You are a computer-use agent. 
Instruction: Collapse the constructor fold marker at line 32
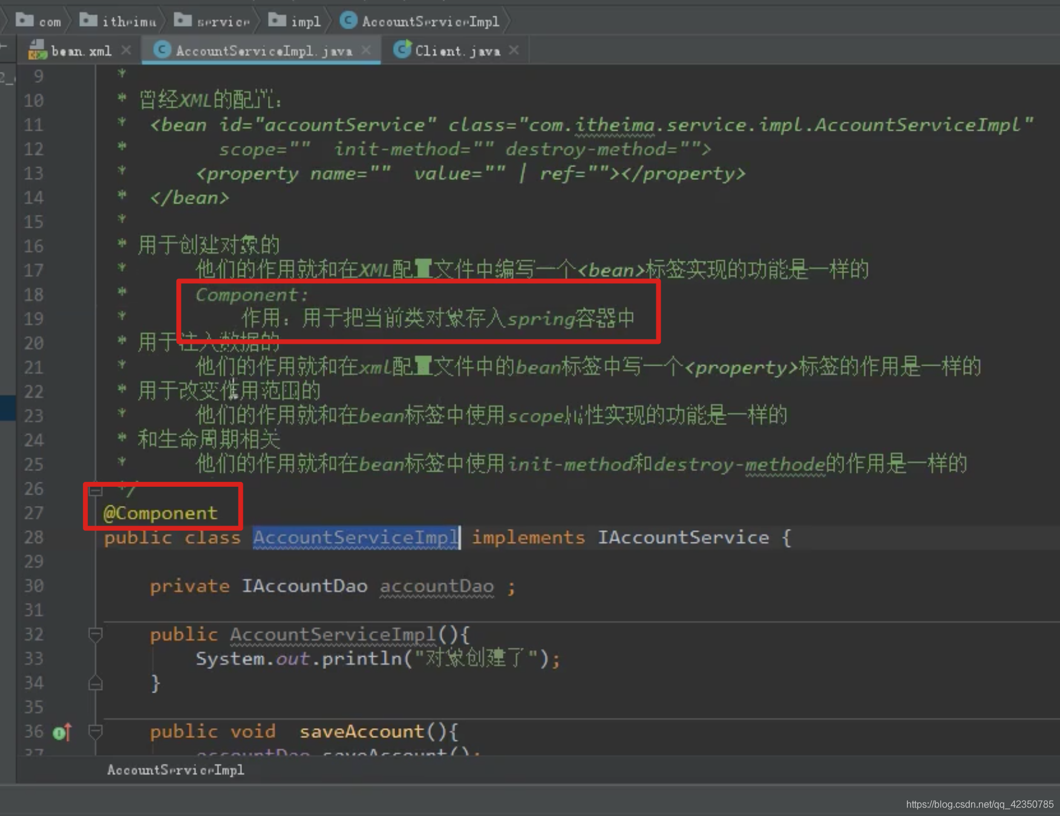tap(95, 634)
